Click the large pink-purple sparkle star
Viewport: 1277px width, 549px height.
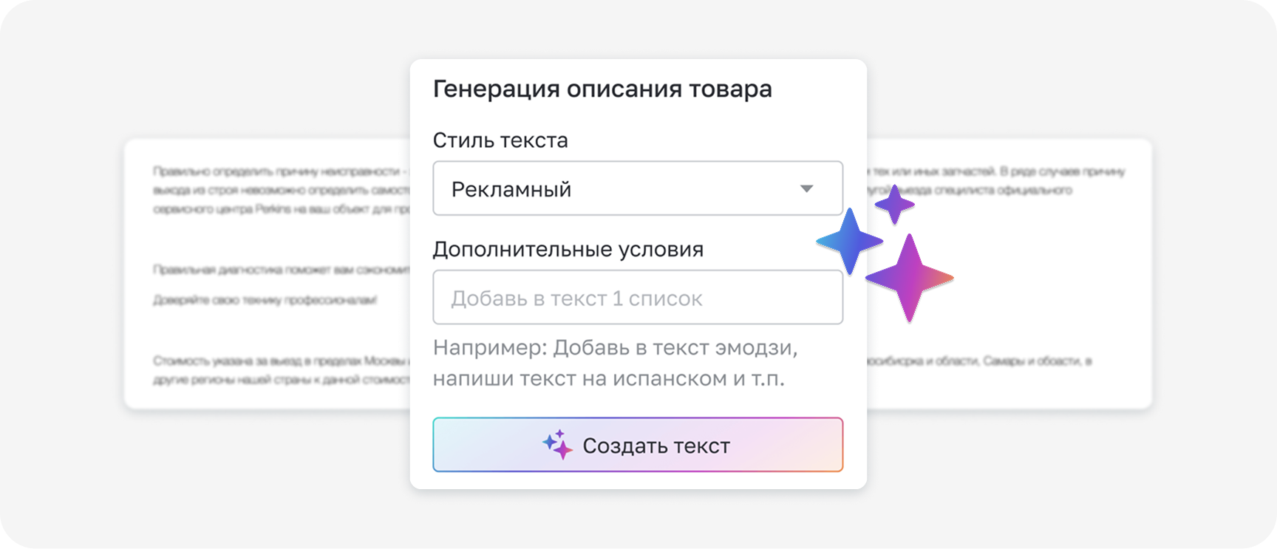910,278
